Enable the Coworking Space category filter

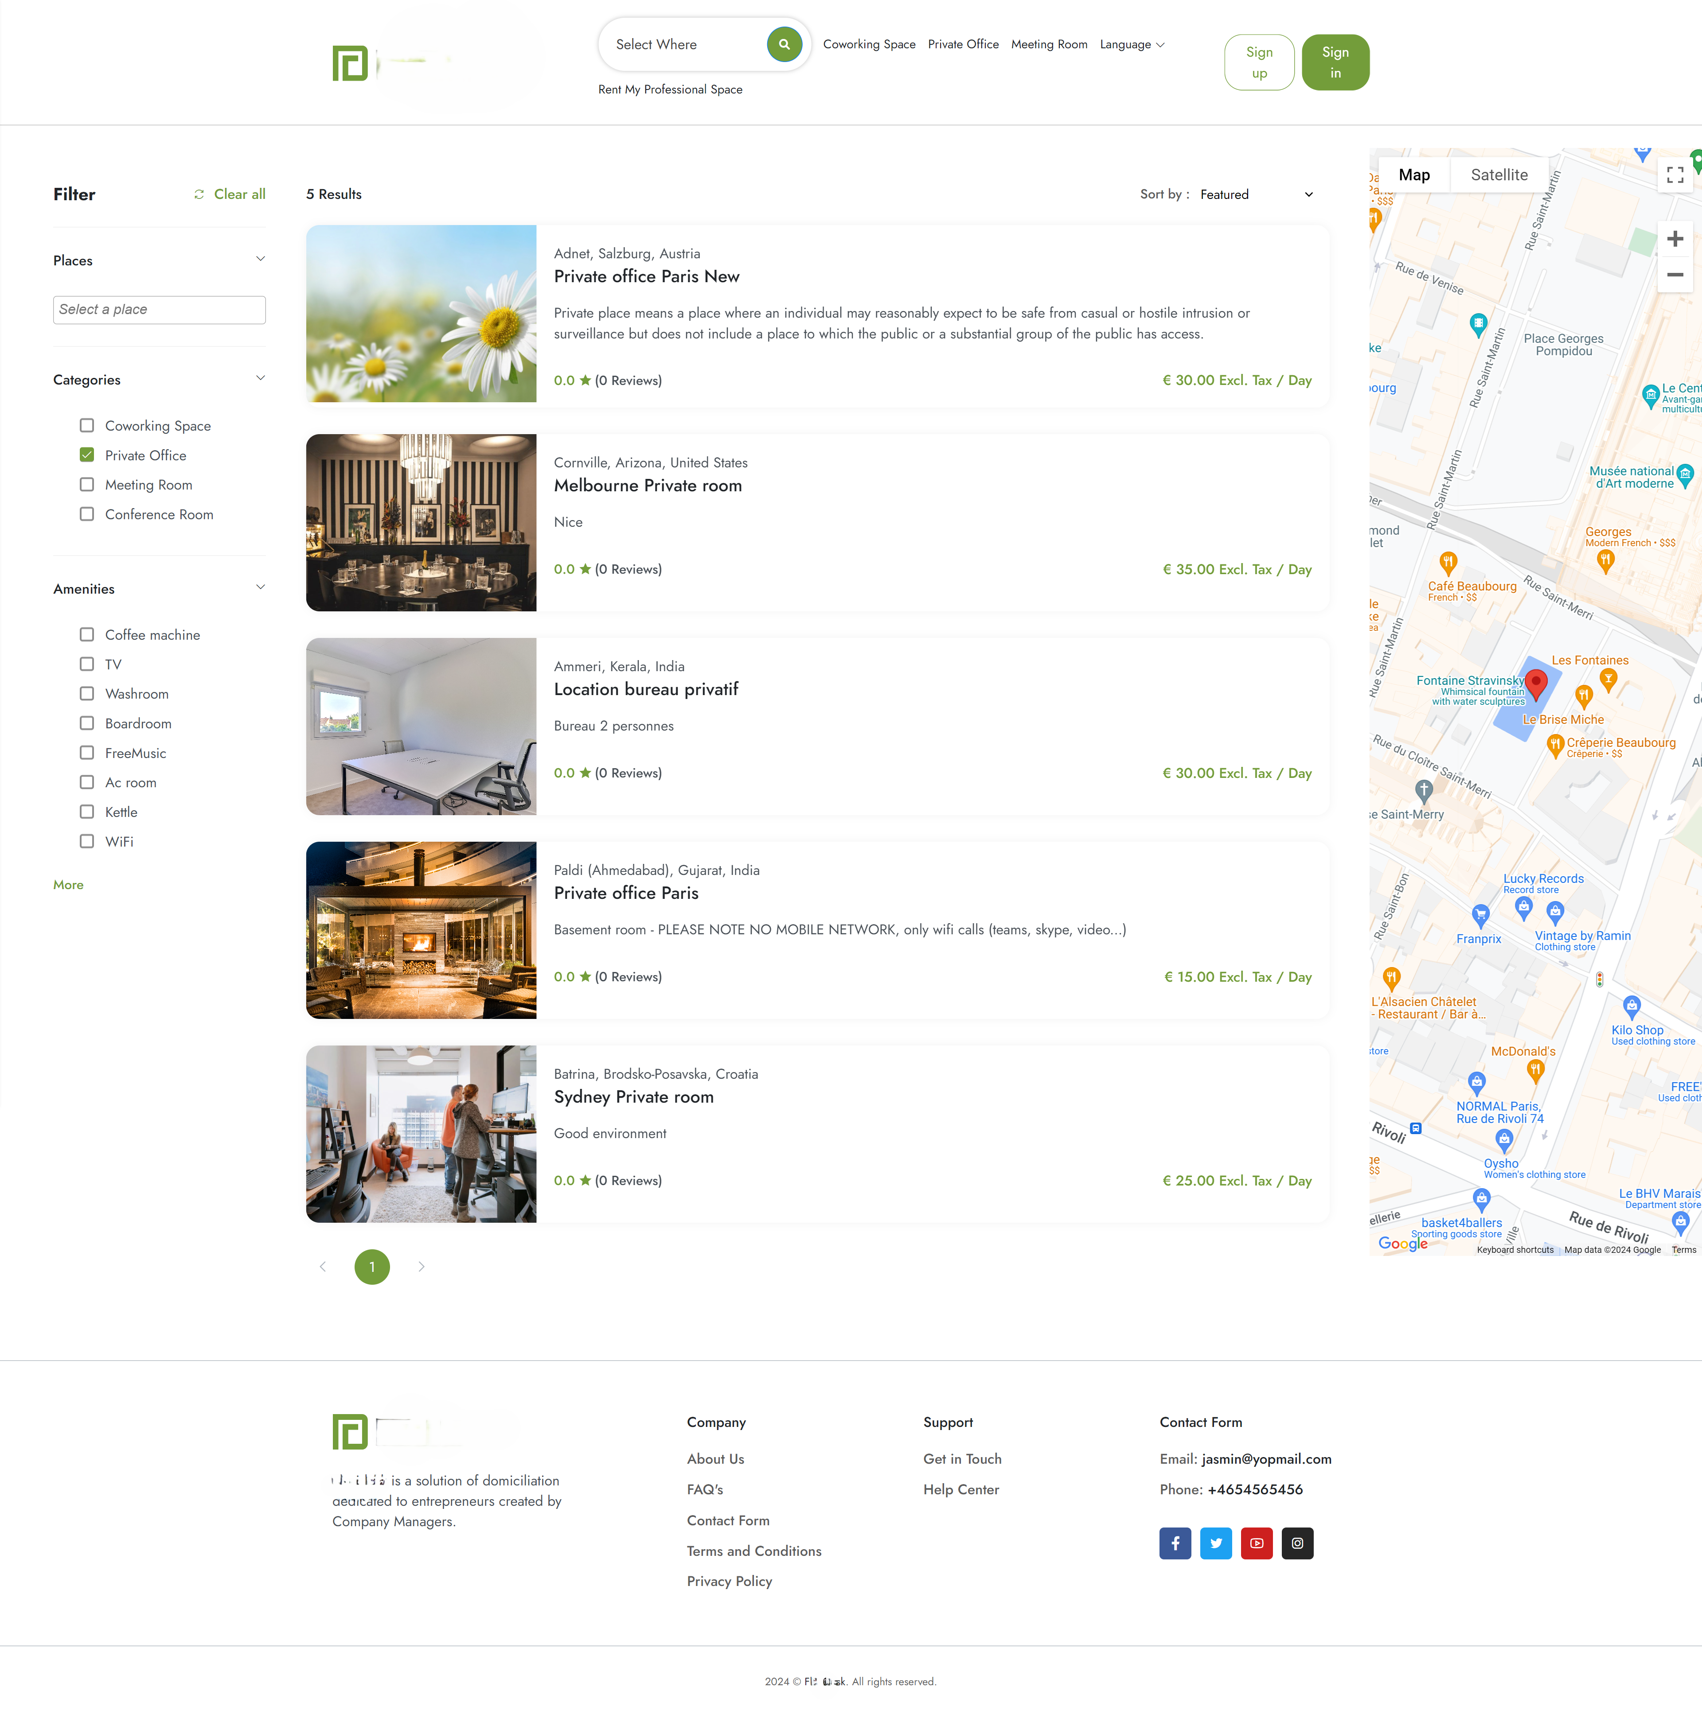coord(86,426)
